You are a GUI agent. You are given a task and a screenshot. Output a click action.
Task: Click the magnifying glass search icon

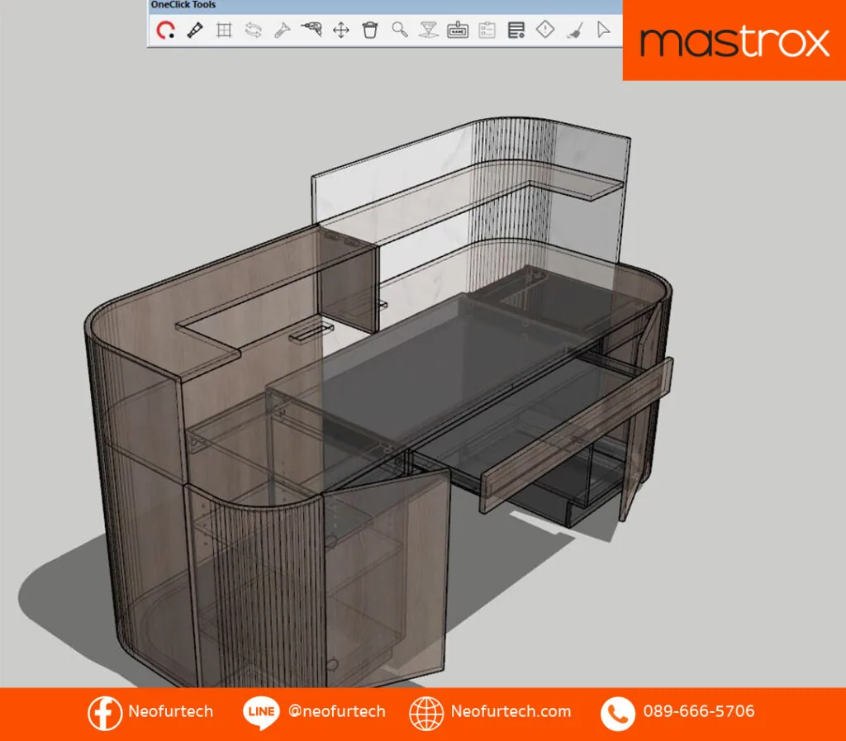click(x=400, y=30)
